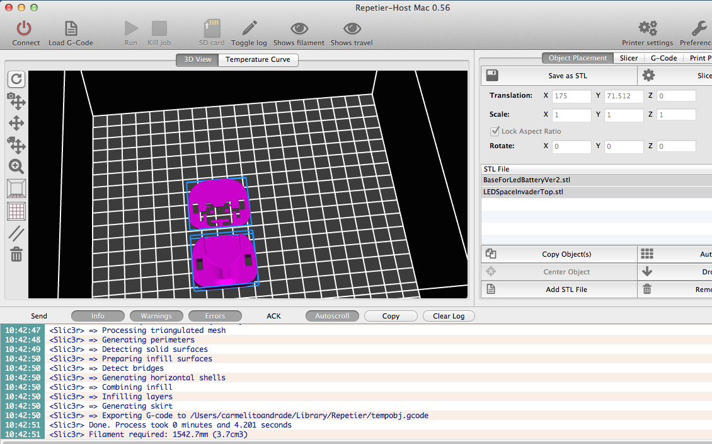Image resolution: width=712 pixels, height=444 pixels.
Task: Click the Clear Log button
Action: tap(449, 316)
